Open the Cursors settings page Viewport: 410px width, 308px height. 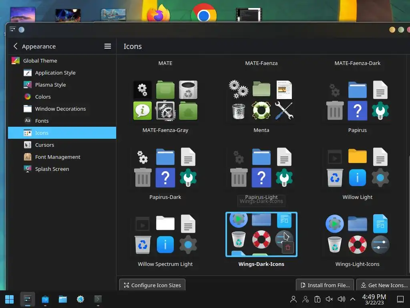point(62,145)
